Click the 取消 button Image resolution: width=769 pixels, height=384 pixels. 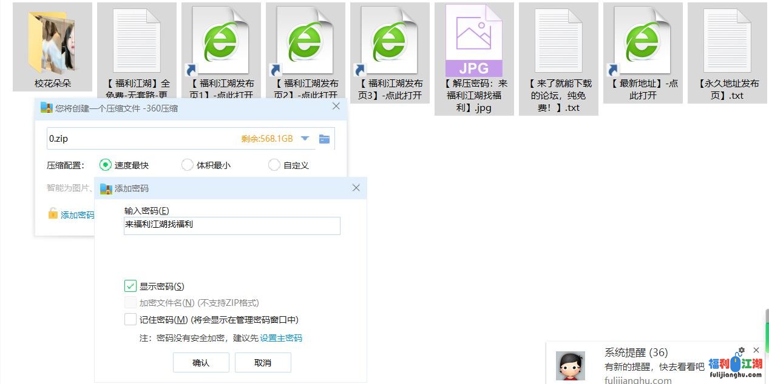point(263,363)
